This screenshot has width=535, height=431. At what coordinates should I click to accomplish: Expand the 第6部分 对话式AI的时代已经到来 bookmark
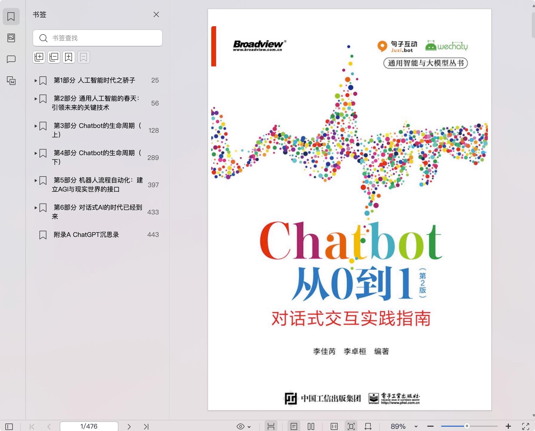[x=36, y=208]
